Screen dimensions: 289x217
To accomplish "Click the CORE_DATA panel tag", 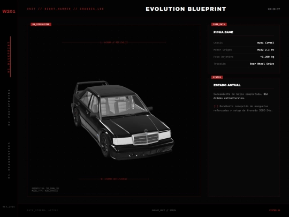I will pos(219,24).
